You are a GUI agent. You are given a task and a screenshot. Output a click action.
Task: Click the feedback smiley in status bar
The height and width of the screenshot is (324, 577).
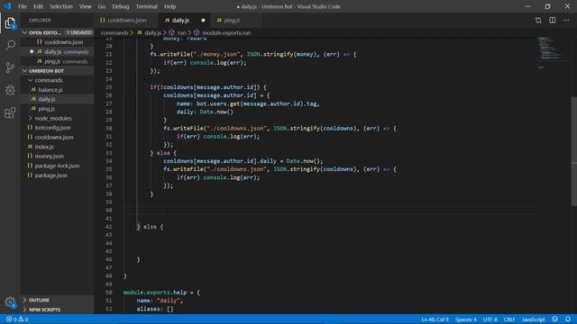click(x=555, y=319)
